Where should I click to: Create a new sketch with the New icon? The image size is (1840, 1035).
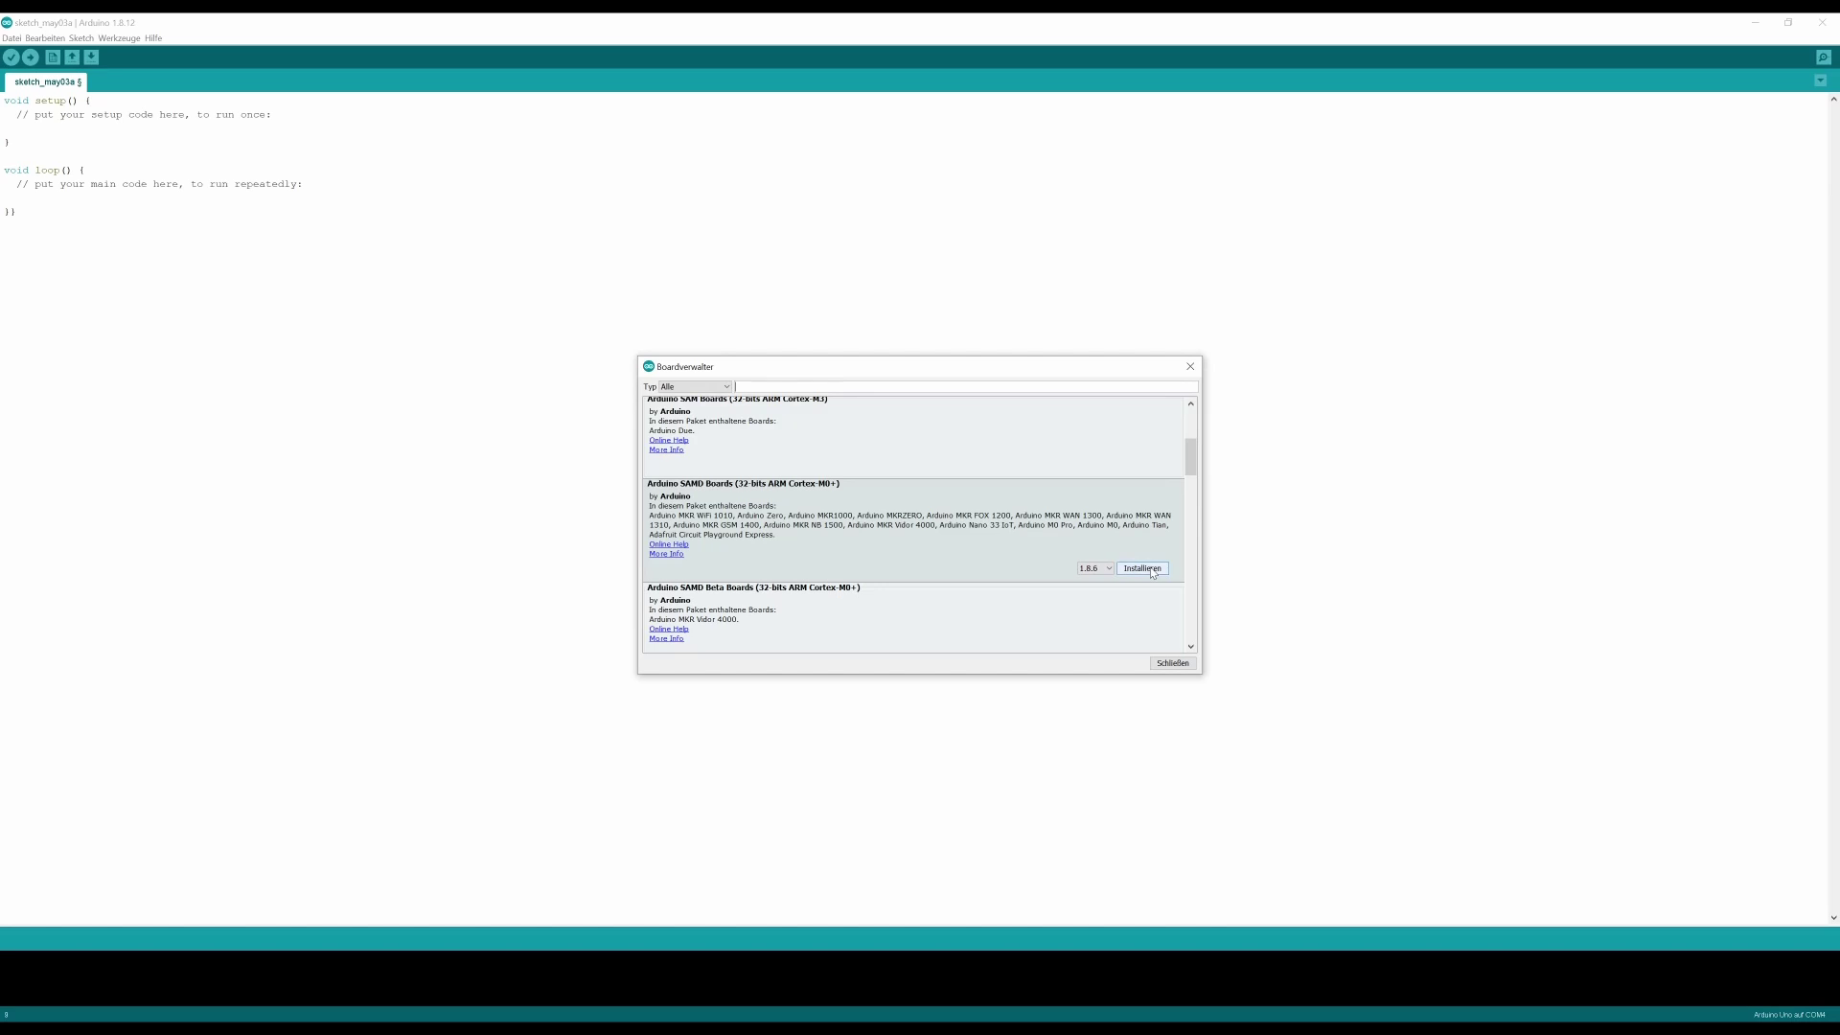click(x=53, y=57)
